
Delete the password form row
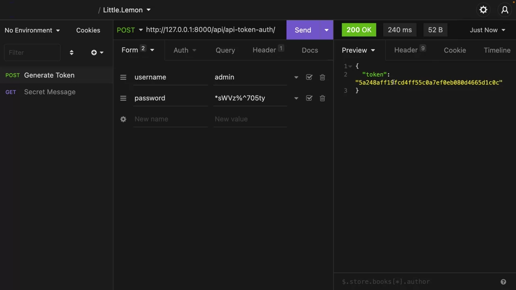click(x=322, y=98)
